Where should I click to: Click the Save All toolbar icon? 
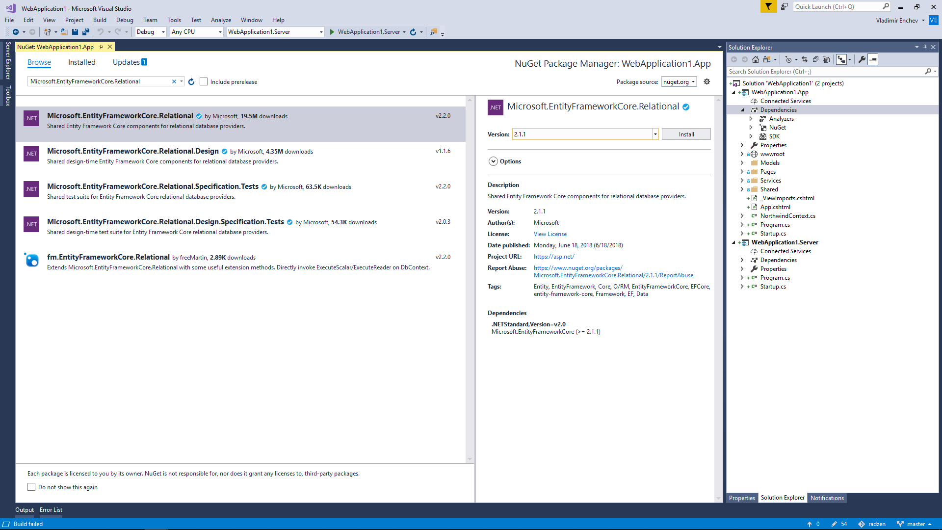(x=85, y=32)
